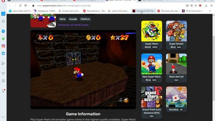
Task: Open Messenger in the sidebar
Action: pos(3,31)
